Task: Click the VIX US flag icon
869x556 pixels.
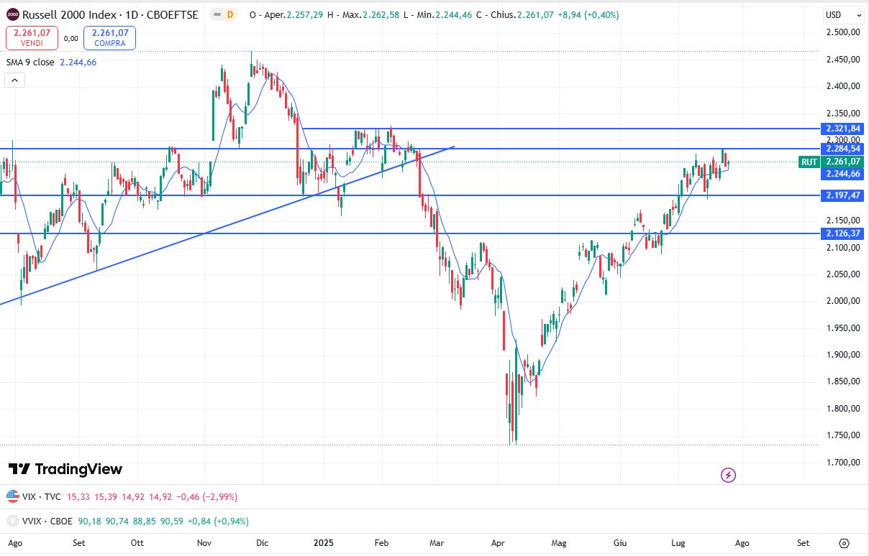Action: (x=12, y=496)
